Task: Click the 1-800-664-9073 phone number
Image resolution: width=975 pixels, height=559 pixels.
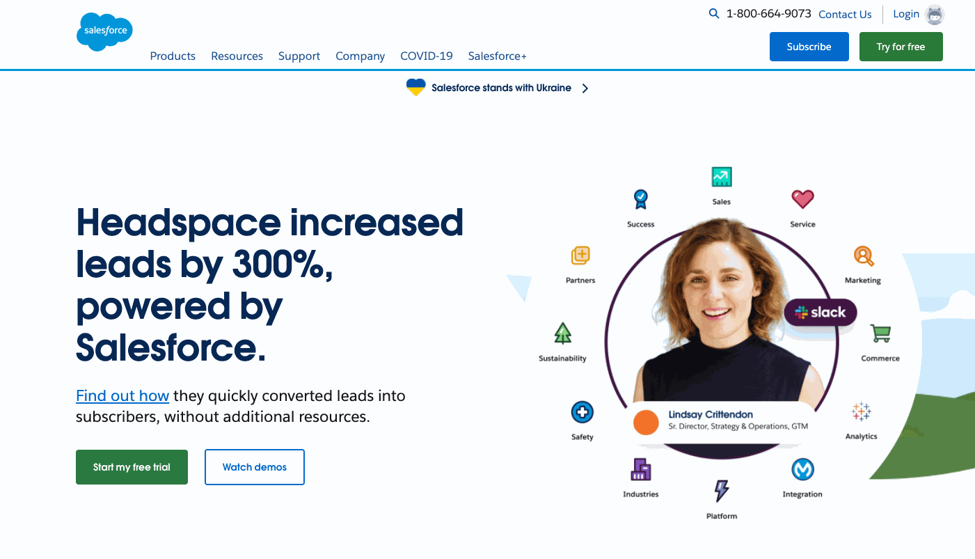Action: pyautogui.click(x=768, y=13)
